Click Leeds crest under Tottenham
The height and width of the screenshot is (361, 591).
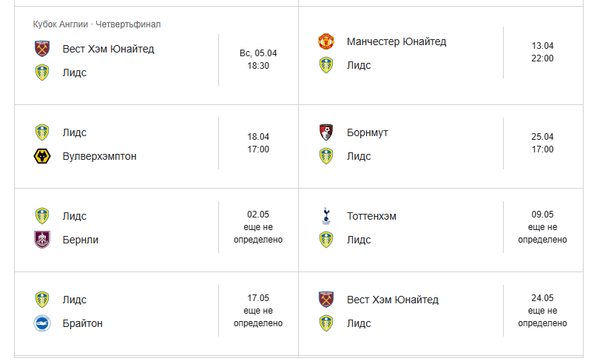[x=326, y=240]
